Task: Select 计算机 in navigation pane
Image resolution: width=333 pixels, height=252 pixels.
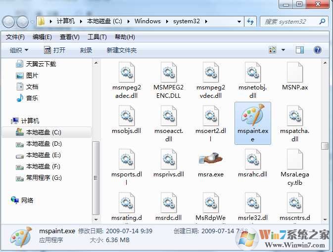Action: pyautogui.click(x=25, y=121)
